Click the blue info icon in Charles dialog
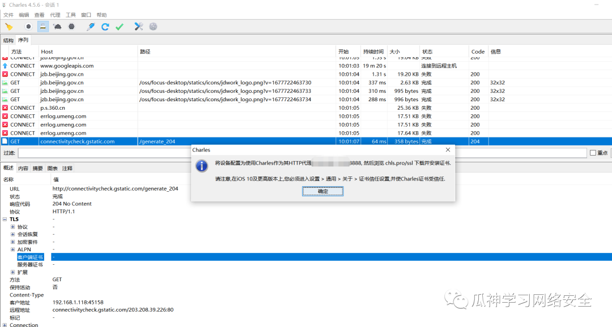The image size is (612, 327). coord(201,166)
